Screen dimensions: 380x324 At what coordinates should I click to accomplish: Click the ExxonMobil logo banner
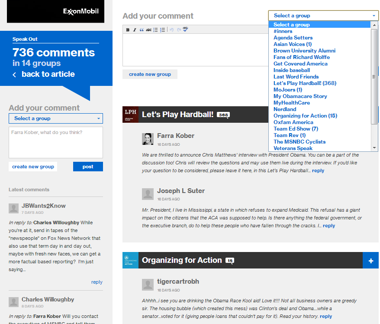pyautogui.click(x=55, y=12)
